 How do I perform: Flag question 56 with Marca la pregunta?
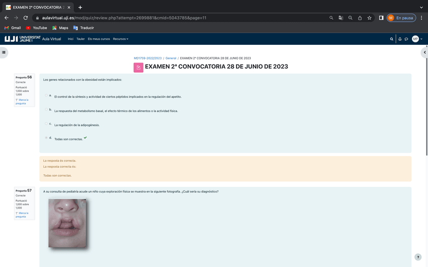pos(22,102)
